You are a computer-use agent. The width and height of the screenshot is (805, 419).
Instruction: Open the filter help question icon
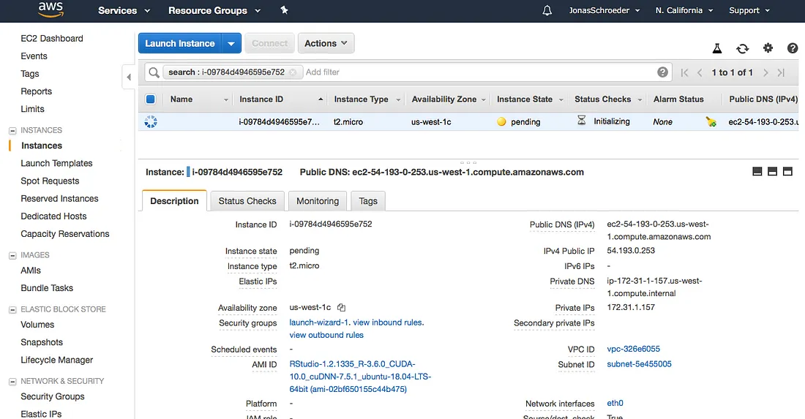tap(662, 72)
